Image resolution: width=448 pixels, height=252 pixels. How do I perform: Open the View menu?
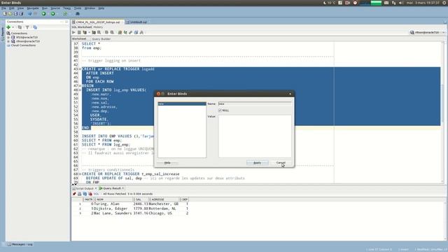[20, 8]
